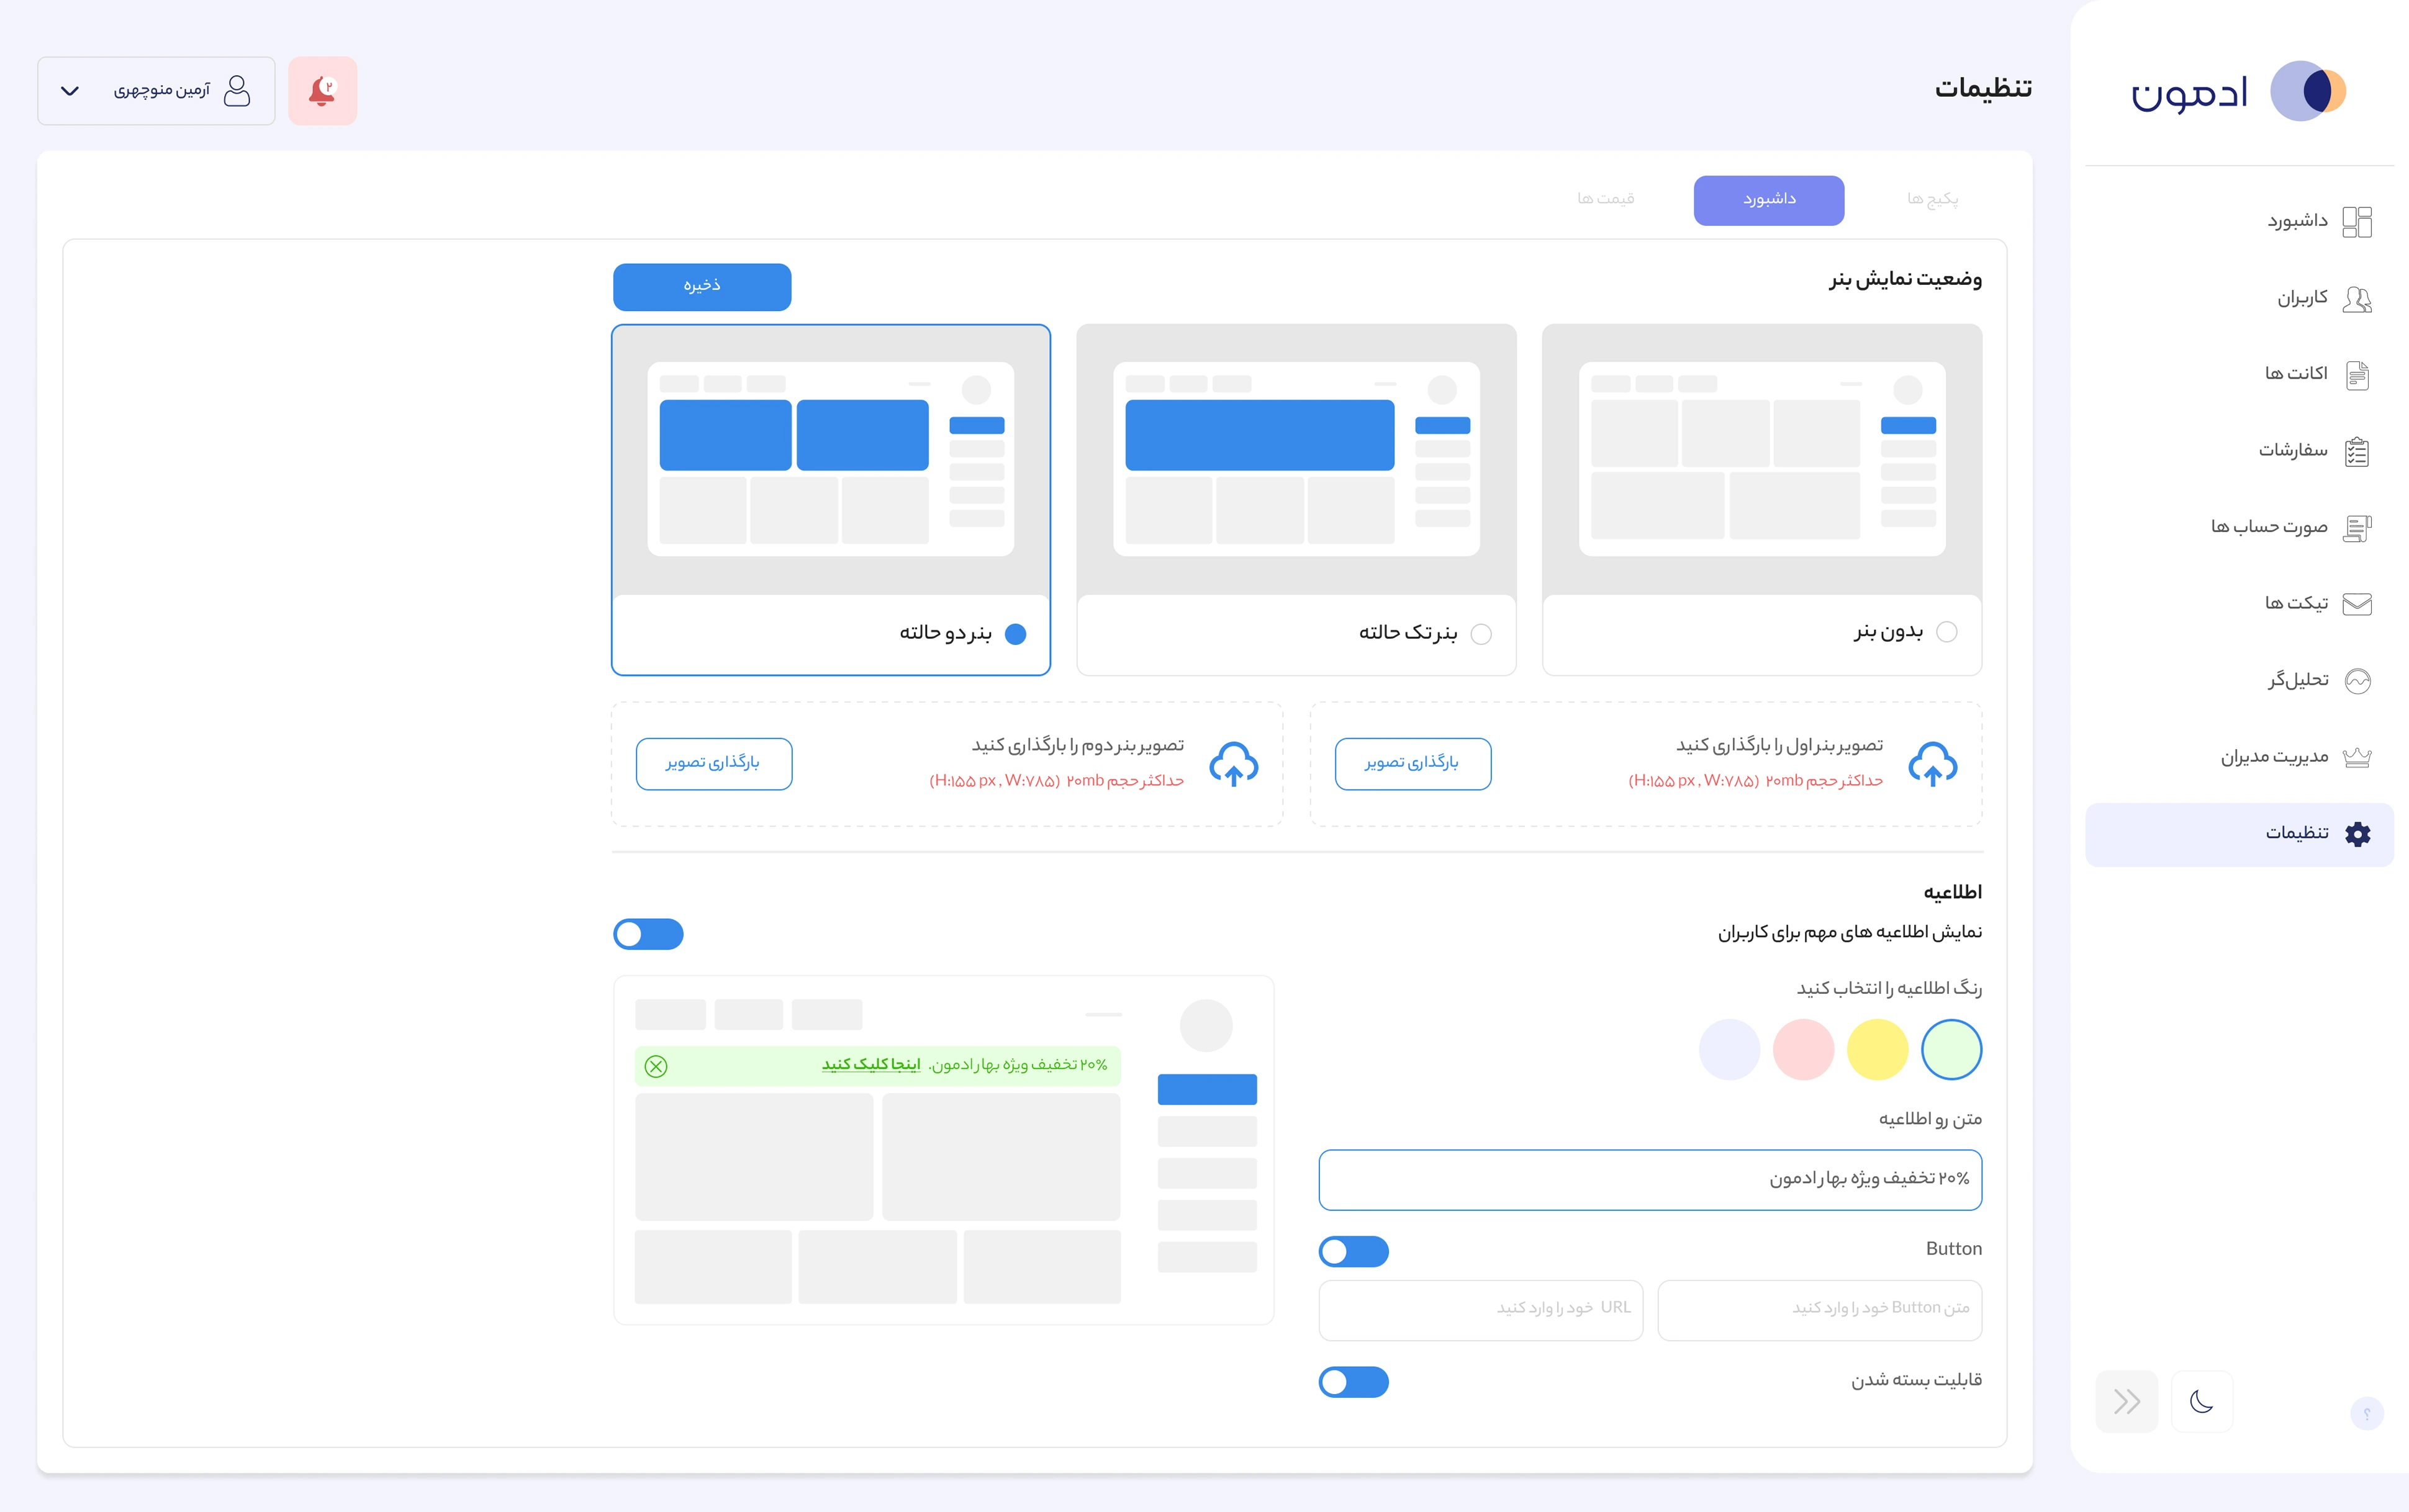The width and height of the screenshot is (2409, 1512).
Task: Click the ادمون logo
Action: 2238,91
